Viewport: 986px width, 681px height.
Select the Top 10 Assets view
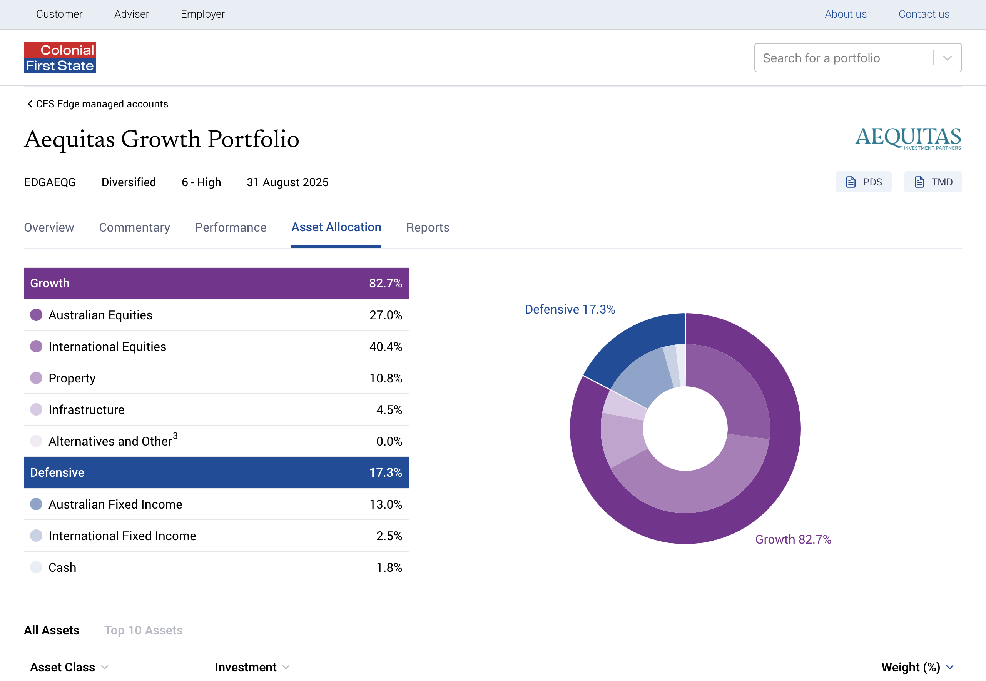[x=144, y=630]
